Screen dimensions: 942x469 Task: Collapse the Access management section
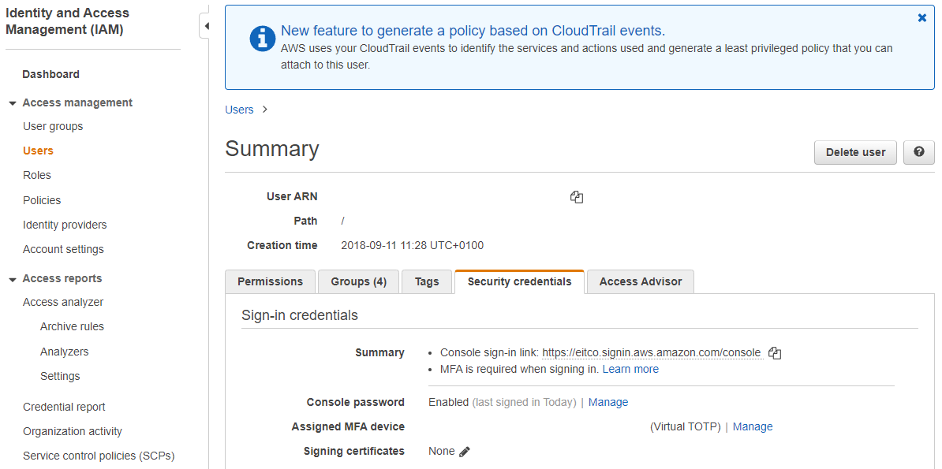point(13,103)
